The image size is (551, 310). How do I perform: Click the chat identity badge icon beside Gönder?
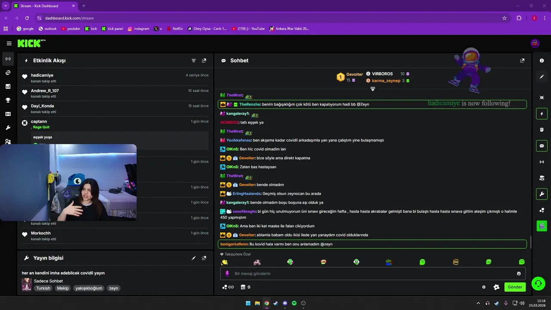496,287
